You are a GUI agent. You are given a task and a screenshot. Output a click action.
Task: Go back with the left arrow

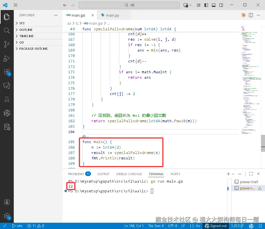(x=65, y=5)
